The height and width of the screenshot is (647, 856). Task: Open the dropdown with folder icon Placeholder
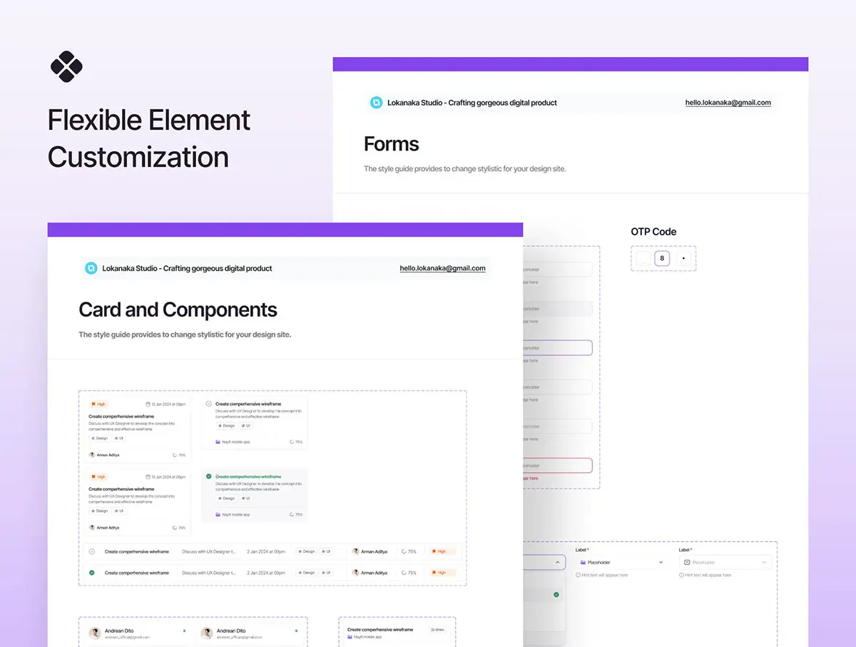click(621, 562)
